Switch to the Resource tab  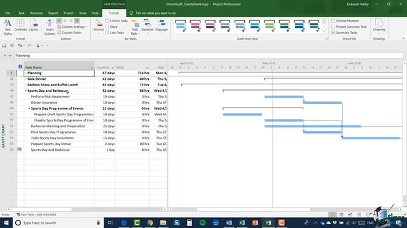point(36,13)
